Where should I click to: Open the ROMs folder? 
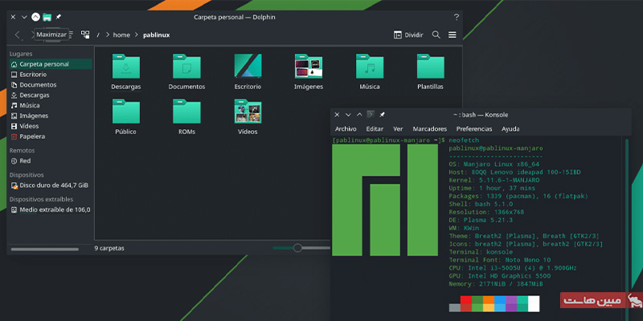[x=186, y=112]
